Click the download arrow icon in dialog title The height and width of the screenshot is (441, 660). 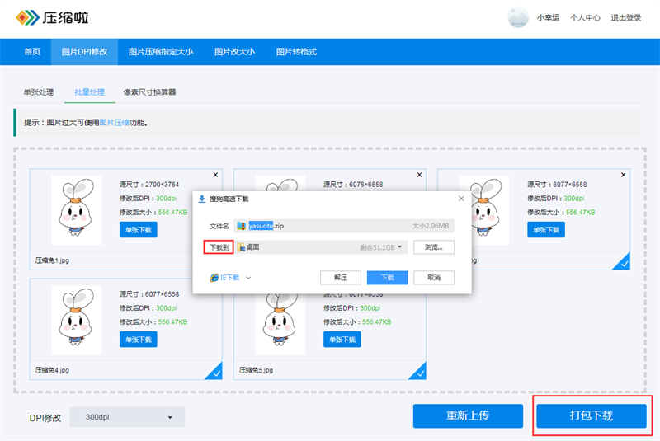[201, 199]
